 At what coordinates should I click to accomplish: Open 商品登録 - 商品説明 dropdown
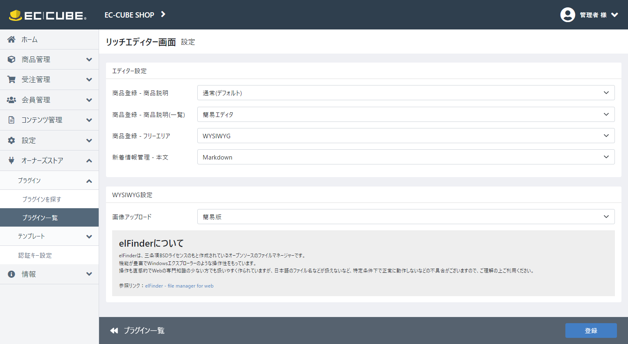406,93
